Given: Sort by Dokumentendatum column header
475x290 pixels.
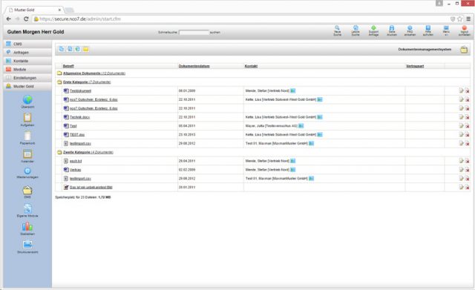Looking at the screenshot, I should point(194,66).
